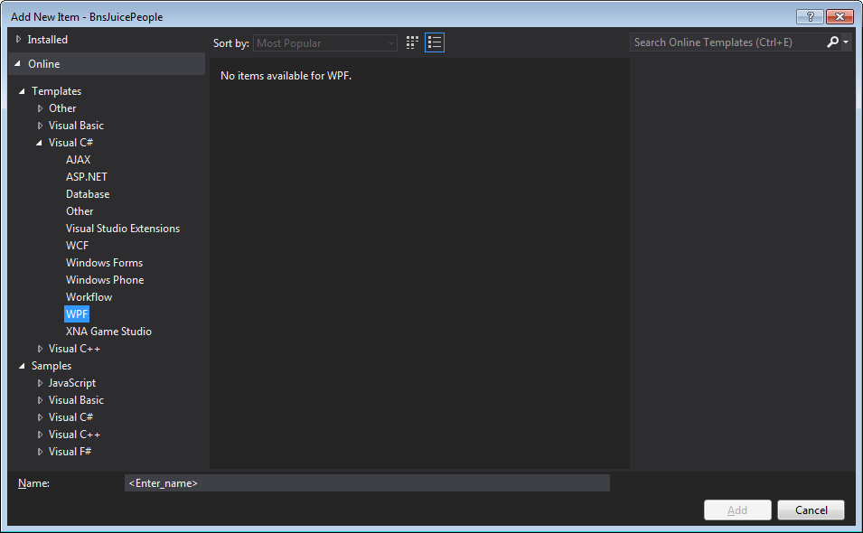Image resolution: width=863 pixels, height=533 pixels.
Task: Expand Visual Basic under Templates
Action: click(40, 126)
